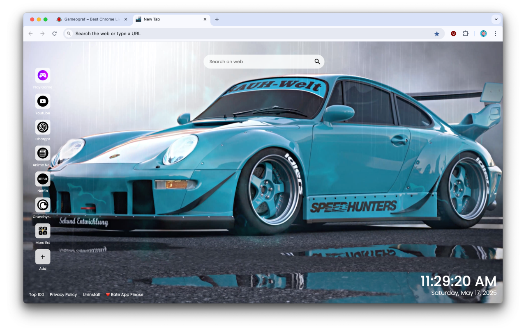Click the Rate App Please link
Viewport: 526px width, 328px height.
pos(125,294)
